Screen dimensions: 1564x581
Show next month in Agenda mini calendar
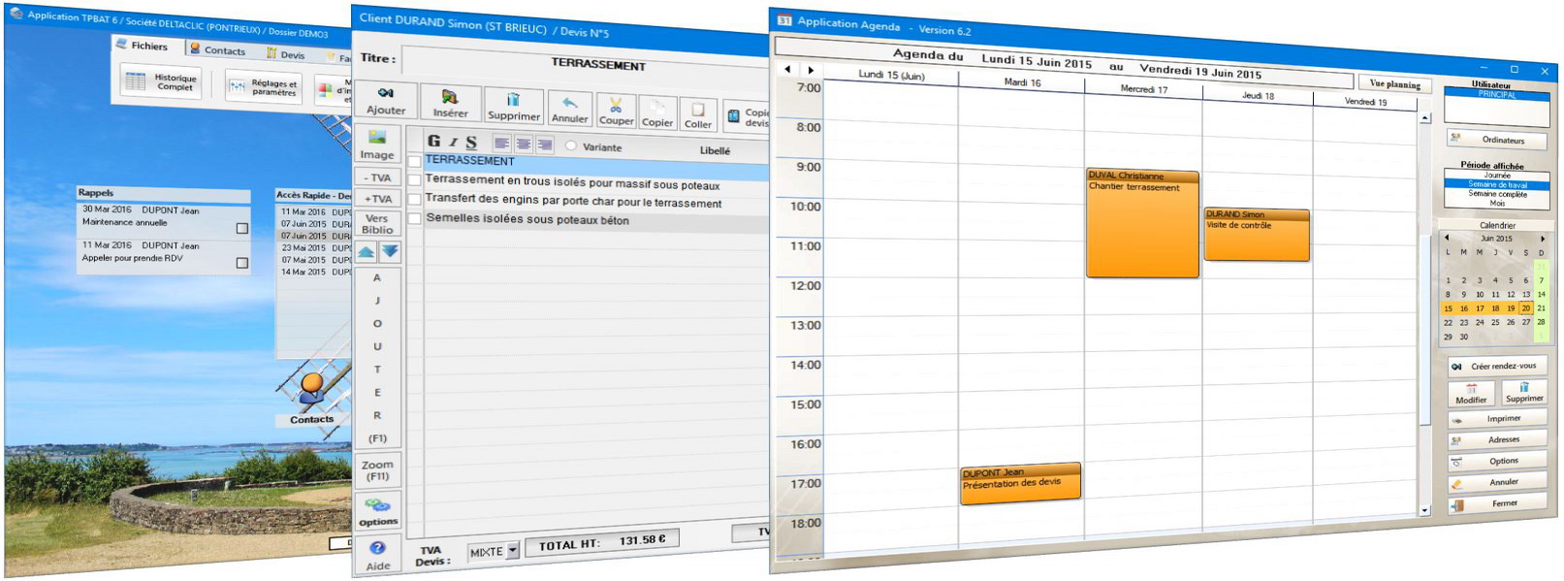click(1542, 239)
